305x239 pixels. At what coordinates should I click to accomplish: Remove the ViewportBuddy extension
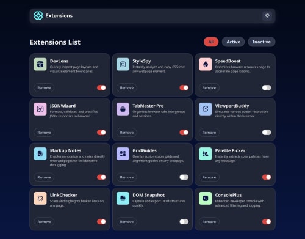(x=209, y=133)
